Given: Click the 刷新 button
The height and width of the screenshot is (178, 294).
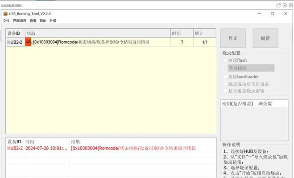Looking at the screenshot, I should [x=265, y=38].
